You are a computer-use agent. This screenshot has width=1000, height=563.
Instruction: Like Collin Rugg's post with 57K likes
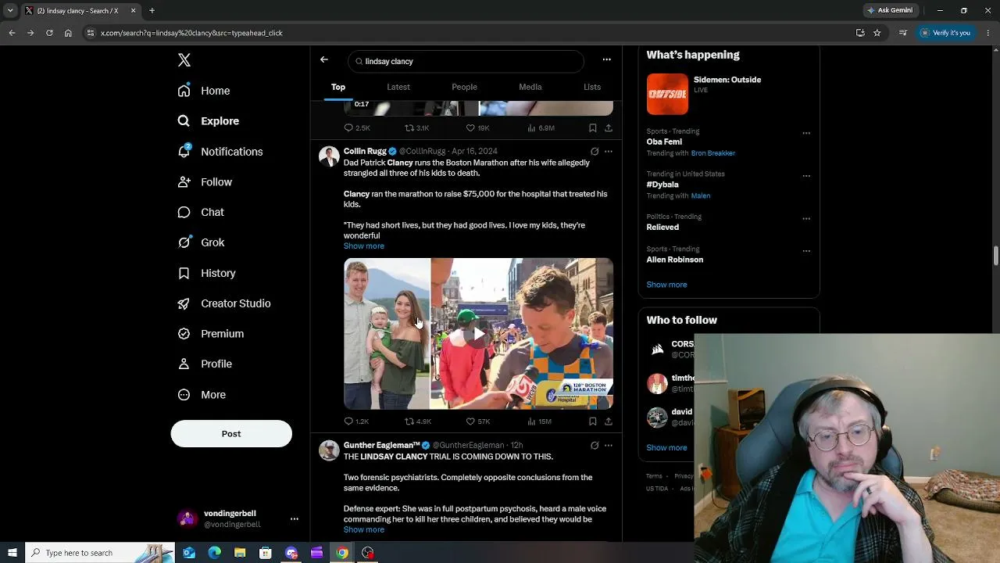[x=477, y=421]
